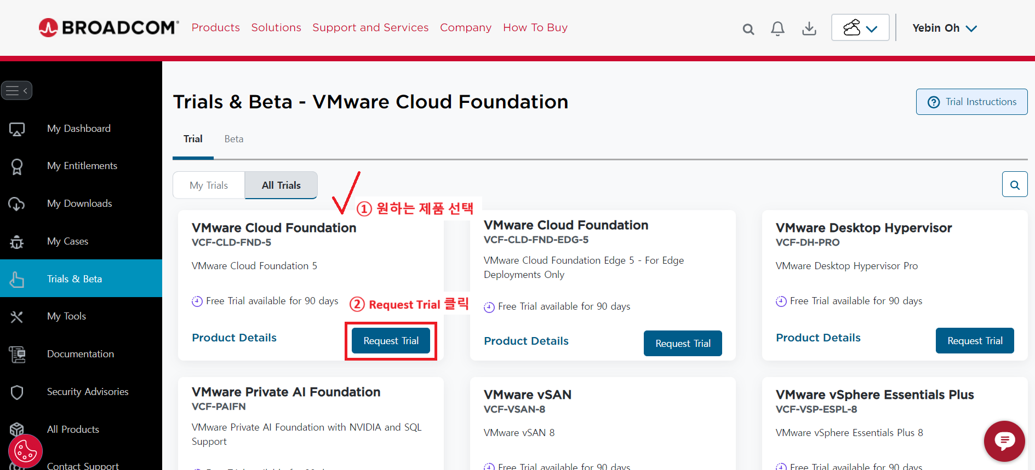The image size is (1035, 470).
Task: Select the All Trials toggle option
Action: (x=281, y=185)
